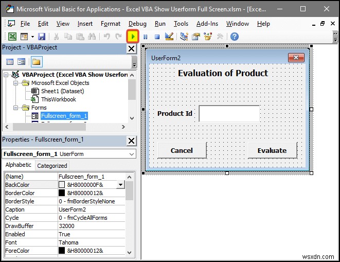Click the Toggle Folders icon
The image size is (340, 262).
37,62
